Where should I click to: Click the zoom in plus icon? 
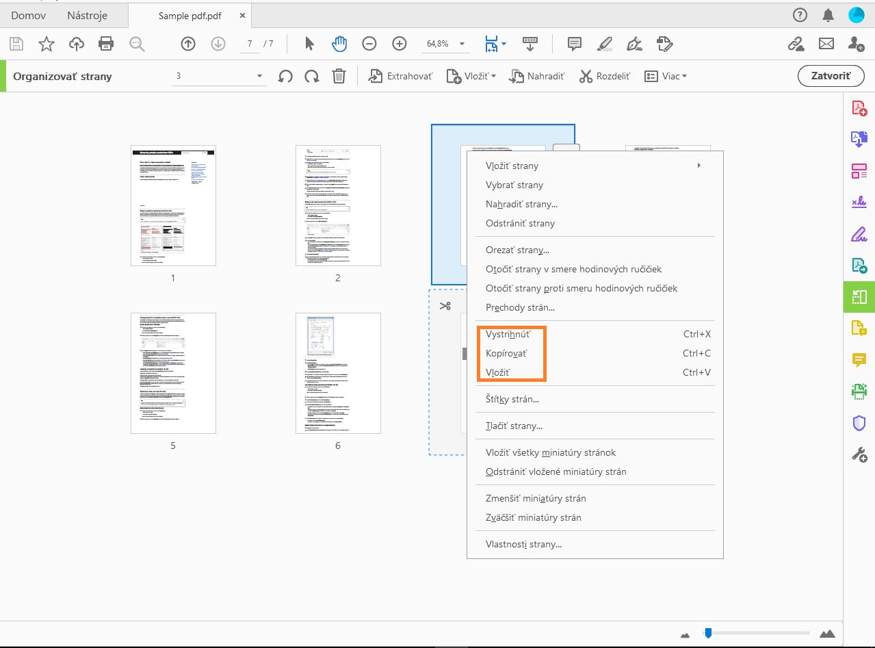[400, 44]
